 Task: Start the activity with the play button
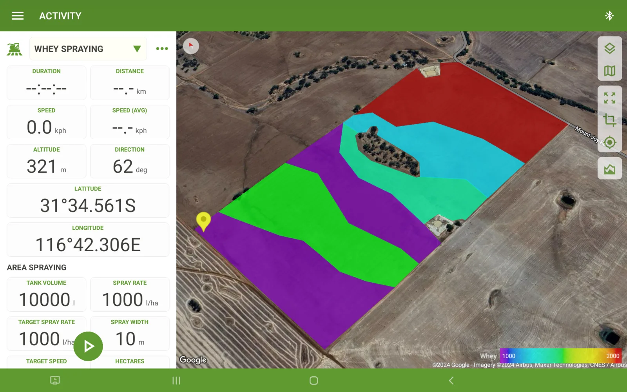pos(88,346)
